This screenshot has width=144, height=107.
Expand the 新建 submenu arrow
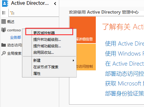[73, 60]
